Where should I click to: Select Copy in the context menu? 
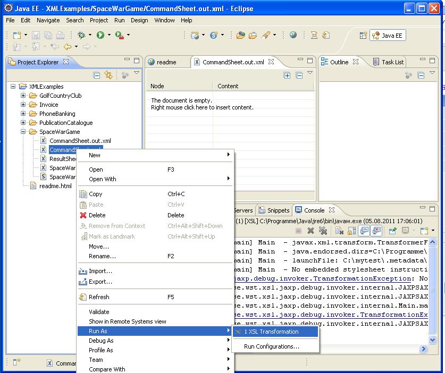(155, 194)
